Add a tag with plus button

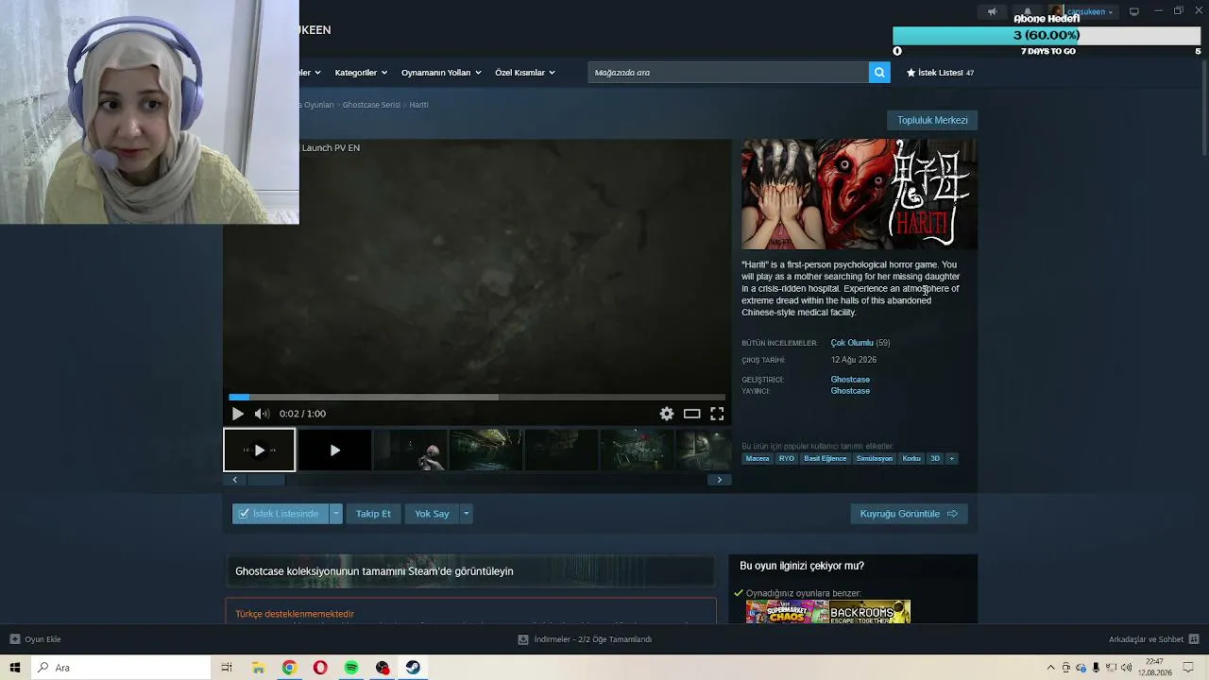[952, 459]
